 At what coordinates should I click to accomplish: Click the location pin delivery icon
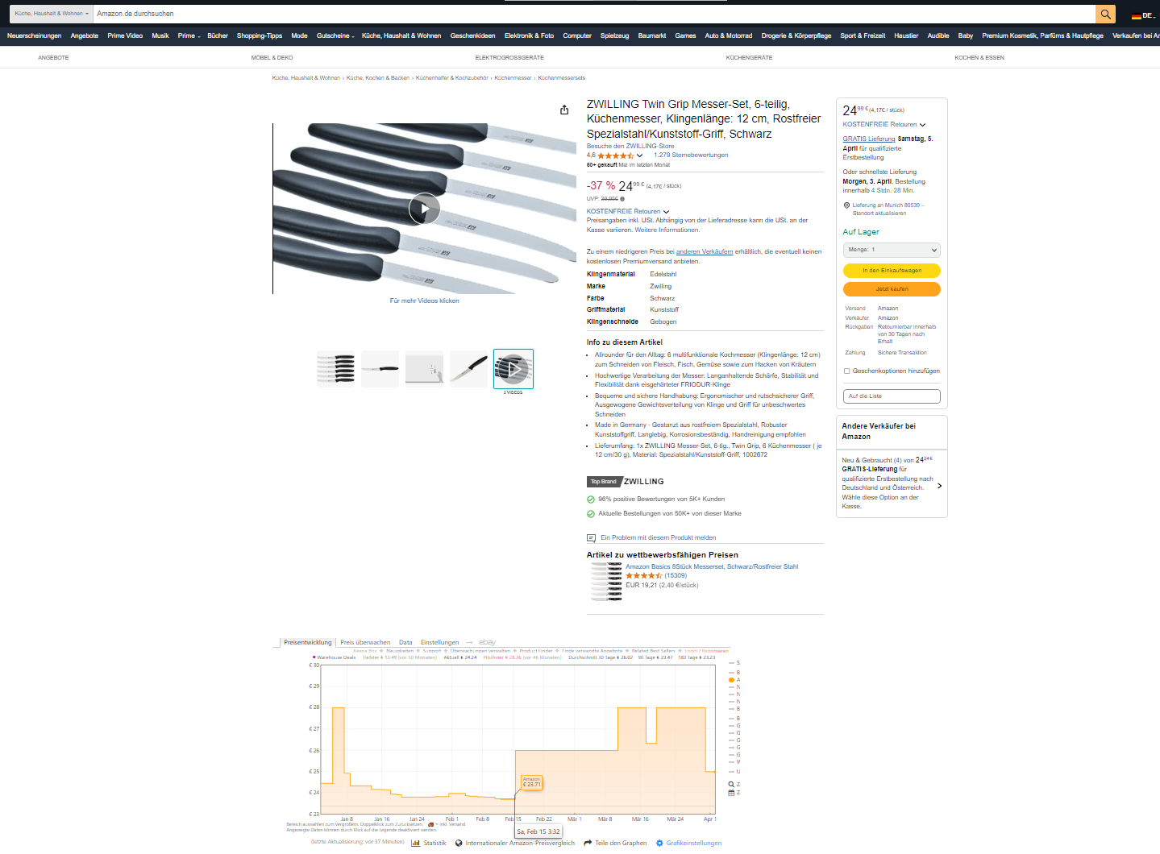(846, 205)
